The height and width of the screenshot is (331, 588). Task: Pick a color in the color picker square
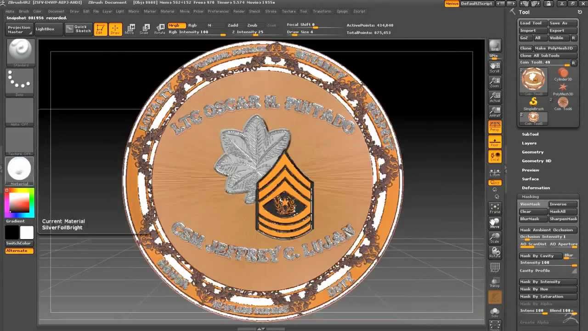pos(19,202)
